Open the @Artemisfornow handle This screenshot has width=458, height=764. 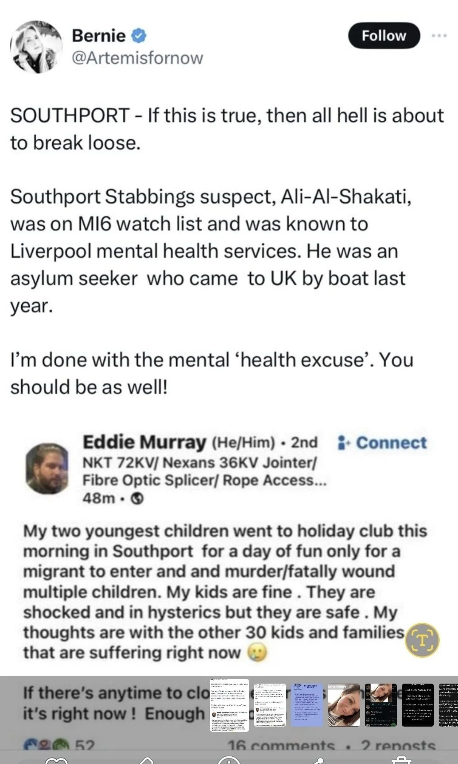tap(137, 58)
